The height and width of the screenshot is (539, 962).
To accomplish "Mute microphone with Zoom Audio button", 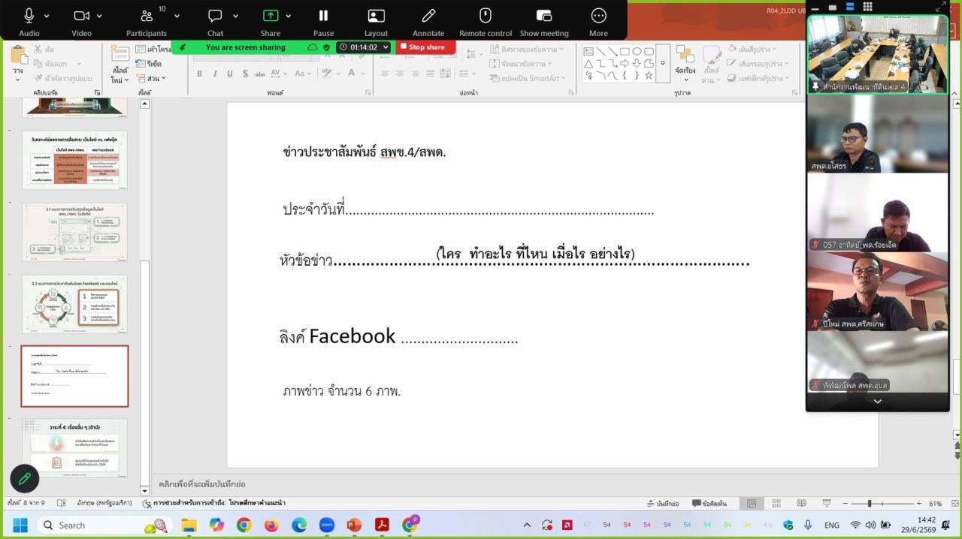I will click(29, 22).
